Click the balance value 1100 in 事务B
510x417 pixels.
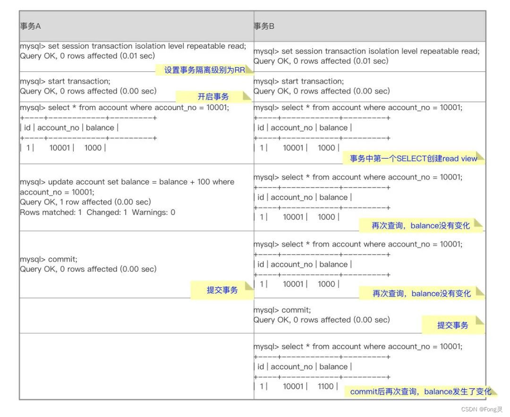pos(325,386)
